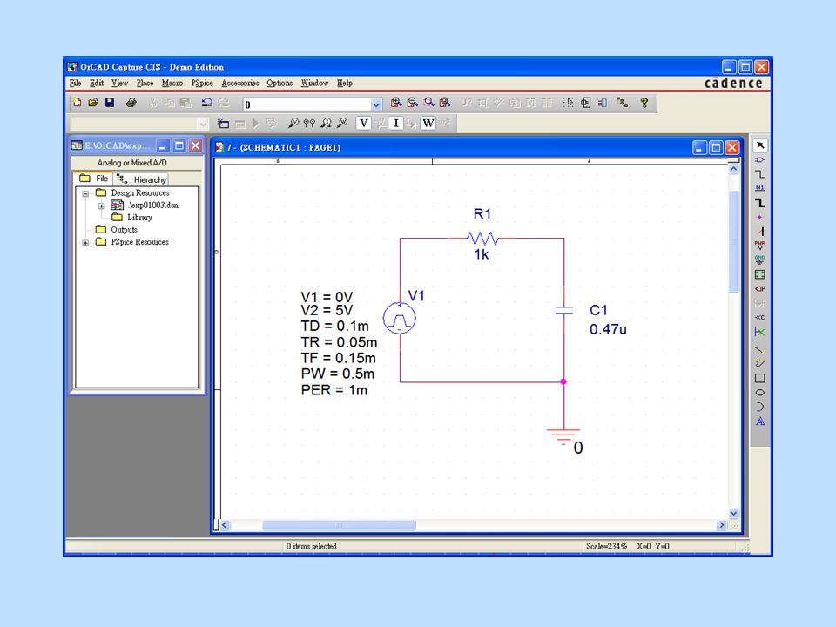Click the vertical scrollbar down arrow
Viewport: 836px width, 627px height.
click(x=733, y=514)
